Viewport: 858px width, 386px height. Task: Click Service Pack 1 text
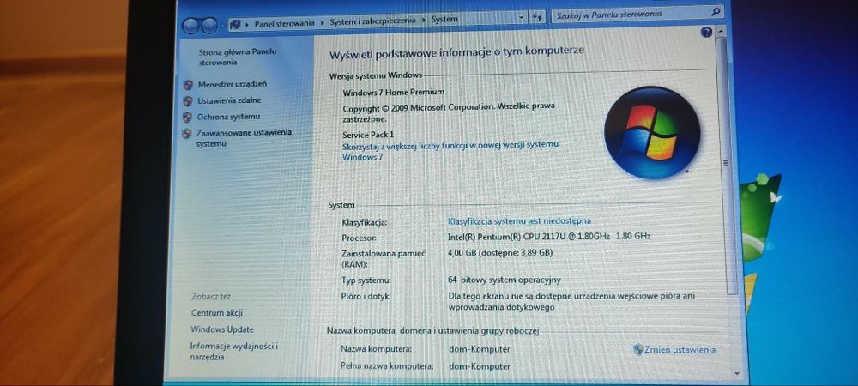coord(368,135)
